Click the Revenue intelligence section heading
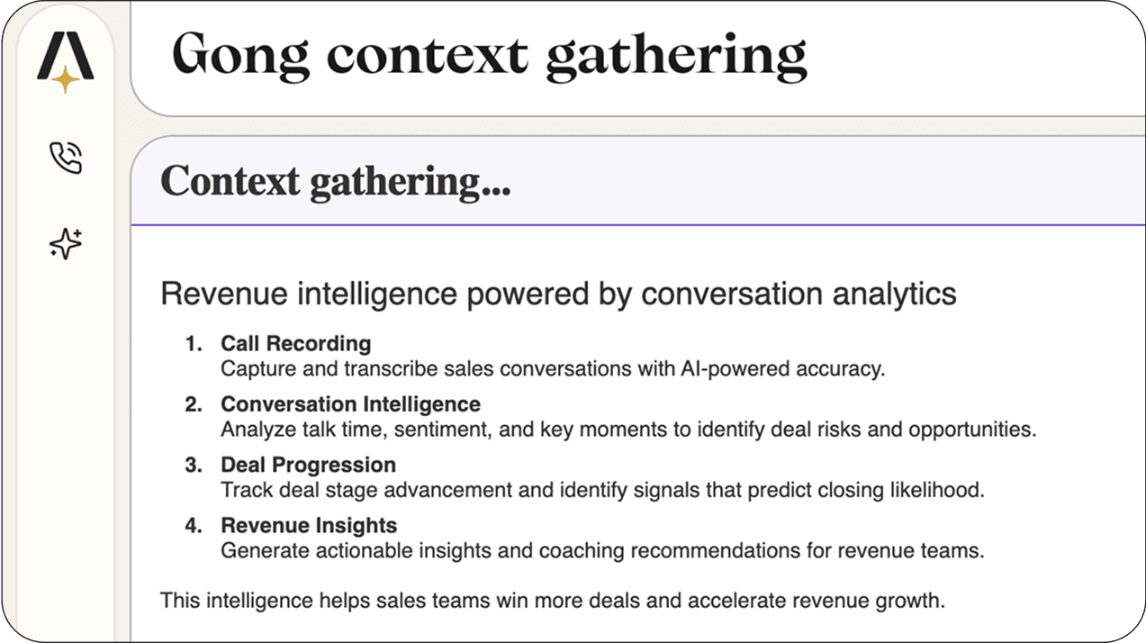The height and width of the screenshot is (643, 1146). point(558,294)
